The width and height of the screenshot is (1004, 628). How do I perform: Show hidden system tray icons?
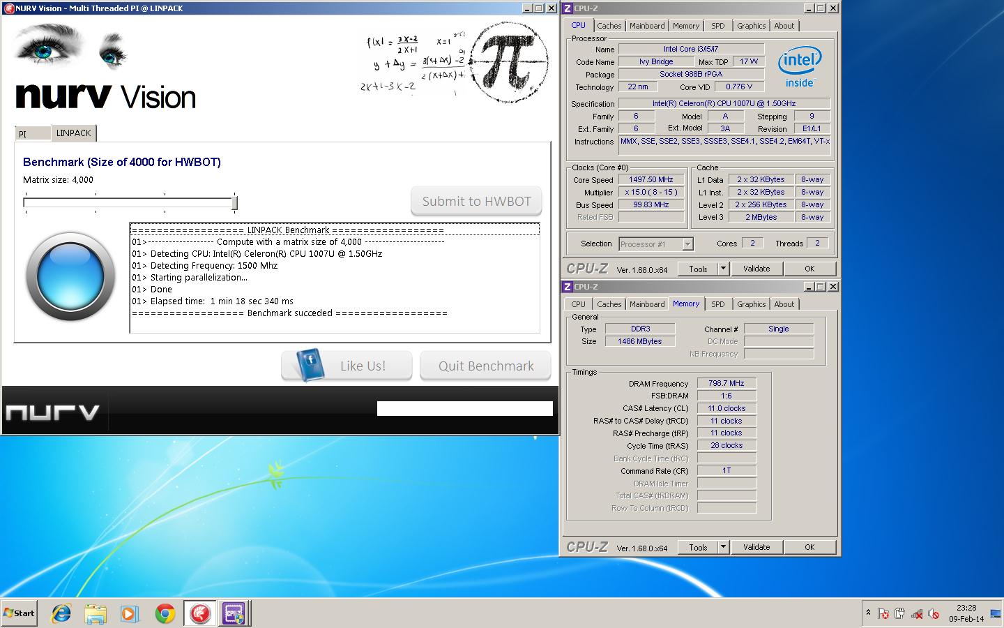868,613
